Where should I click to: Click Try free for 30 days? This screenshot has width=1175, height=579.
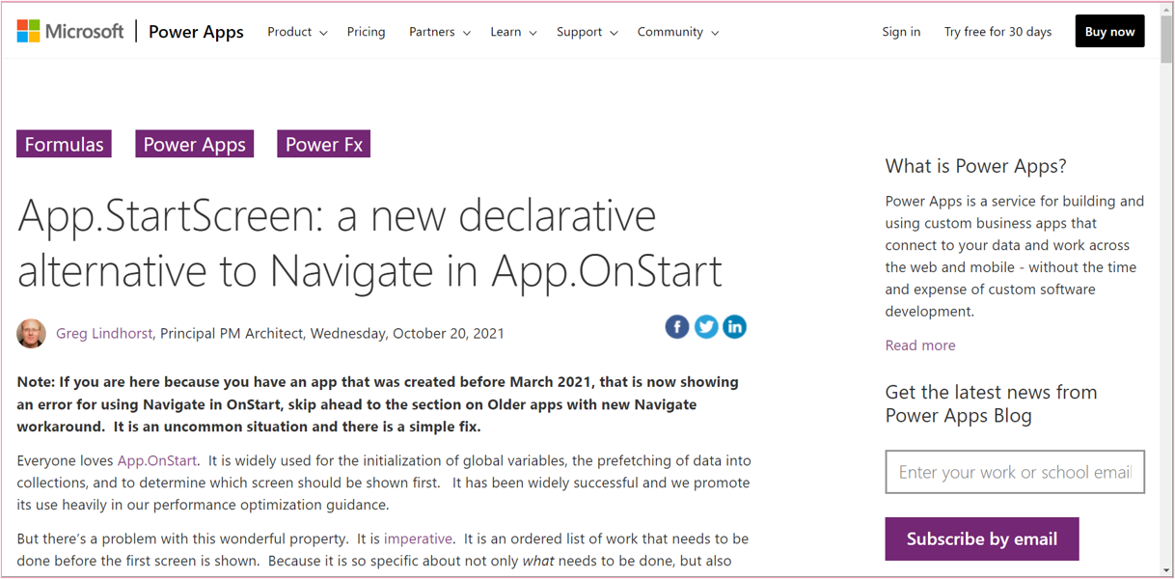point(997,32)
